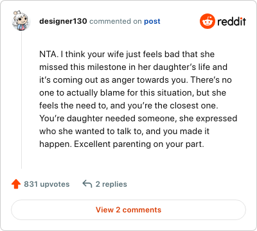Click the "NTA" verdict at comment start
This screenshot has width=257, height=231.
[48, 55]
